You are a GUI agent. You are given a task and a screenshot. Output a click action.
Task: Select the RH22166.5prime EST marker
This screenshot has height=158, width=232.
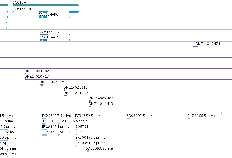pyautogui.click(x=189, y=118)
